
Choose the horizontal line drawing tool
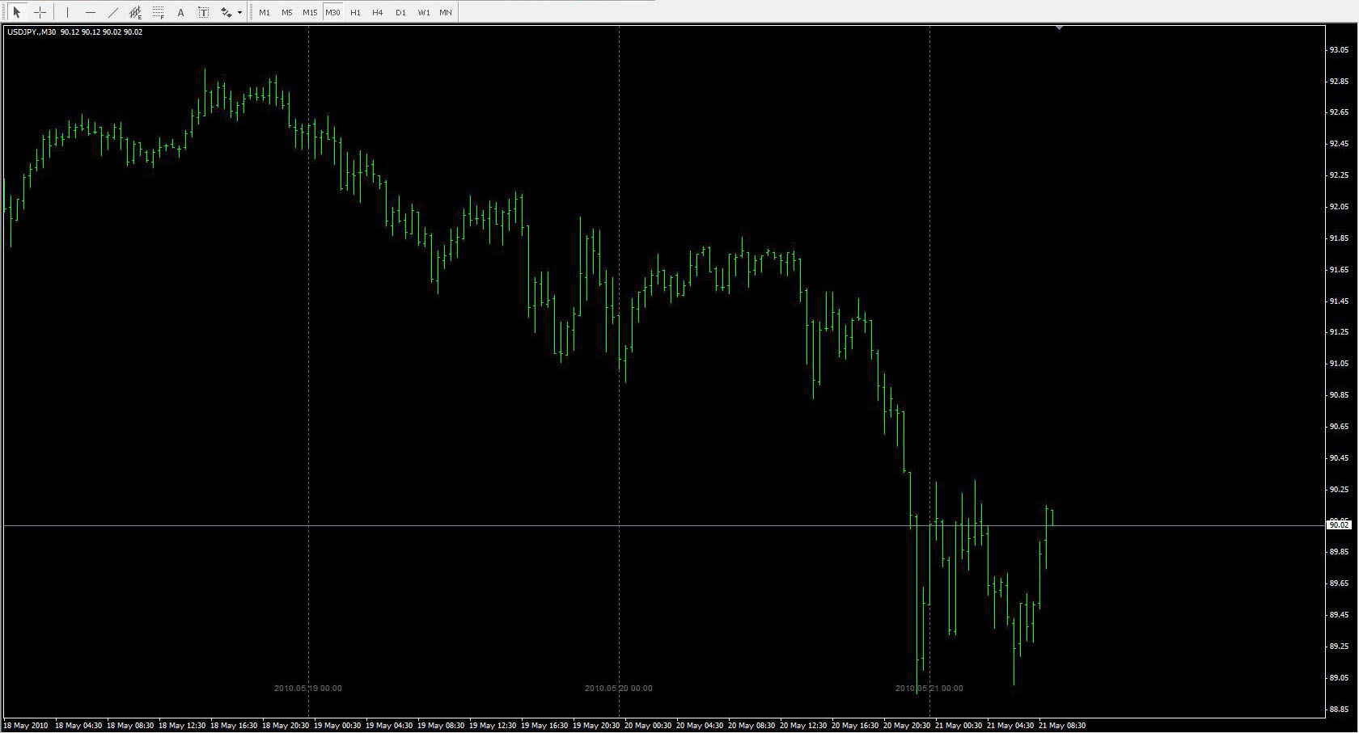coord(91,12)
